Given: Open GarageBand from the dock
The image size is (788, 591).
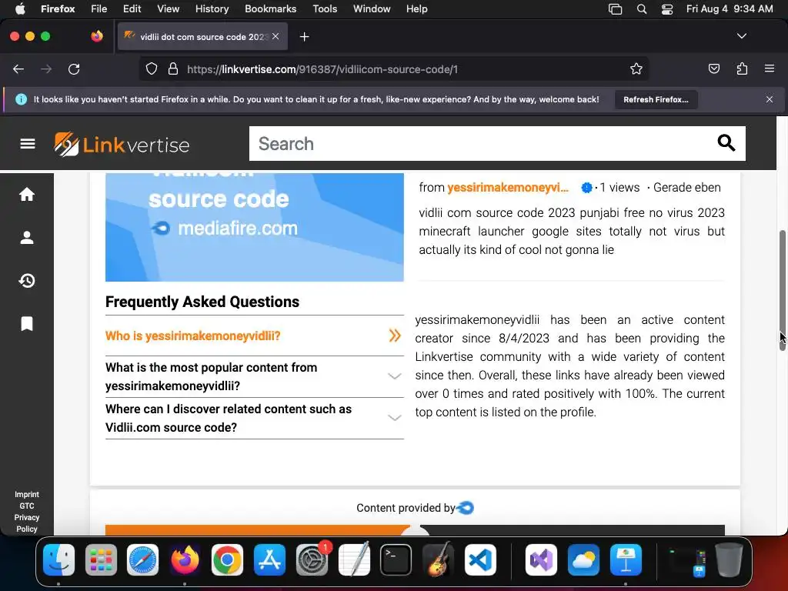Looking at the screenshot, I should click(x=438, y=560).
